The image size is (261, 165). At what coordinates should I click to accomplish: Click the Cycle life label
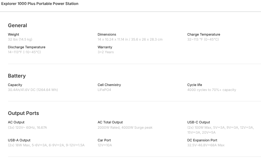[194, 85]
